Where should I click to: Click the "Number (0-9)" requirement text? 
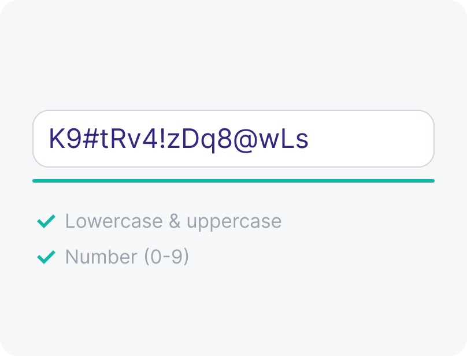click(127, 257)
